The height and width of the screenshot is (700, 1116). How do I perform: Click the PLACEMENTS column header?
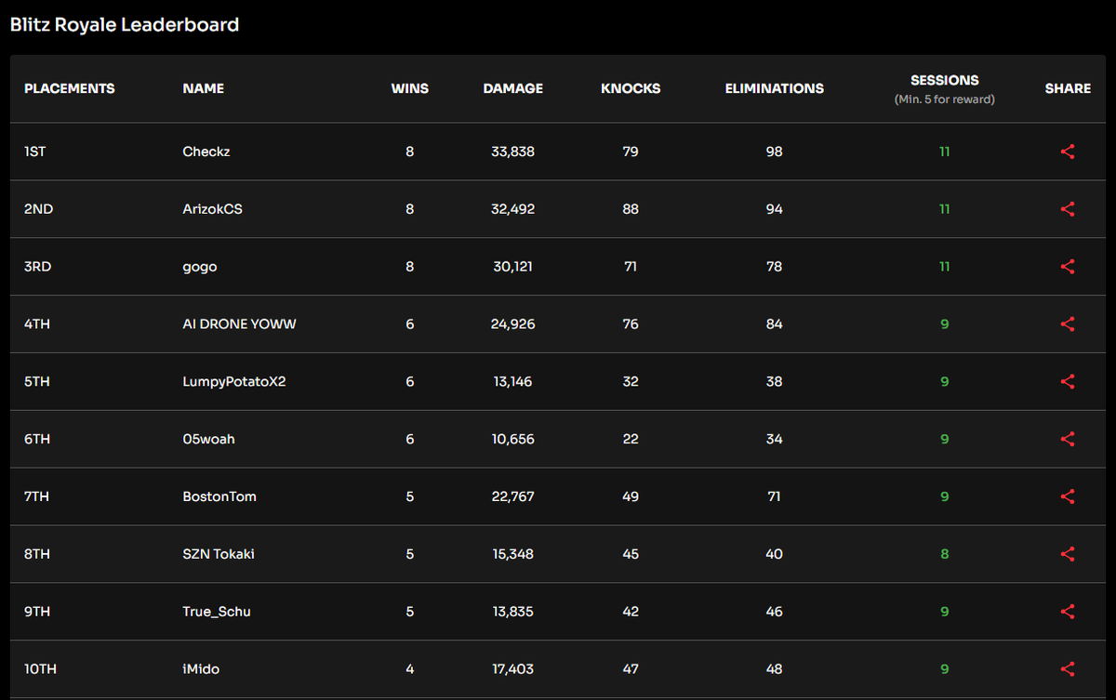(x=70, y=88)
